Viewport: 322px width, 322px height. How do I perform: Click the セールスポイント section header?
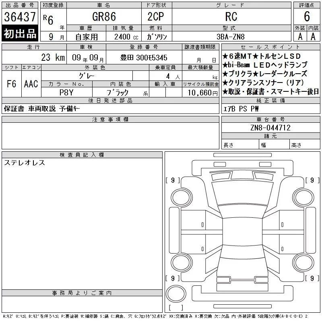point(271,47)
